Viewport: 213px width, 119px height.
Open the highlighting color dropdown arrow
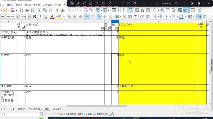pos(64,17)
